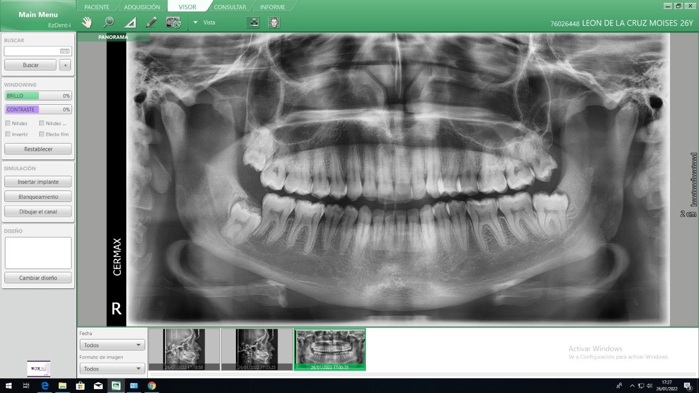Click the Restablecer button
The image size is (699, 393).
pos(38,149)
